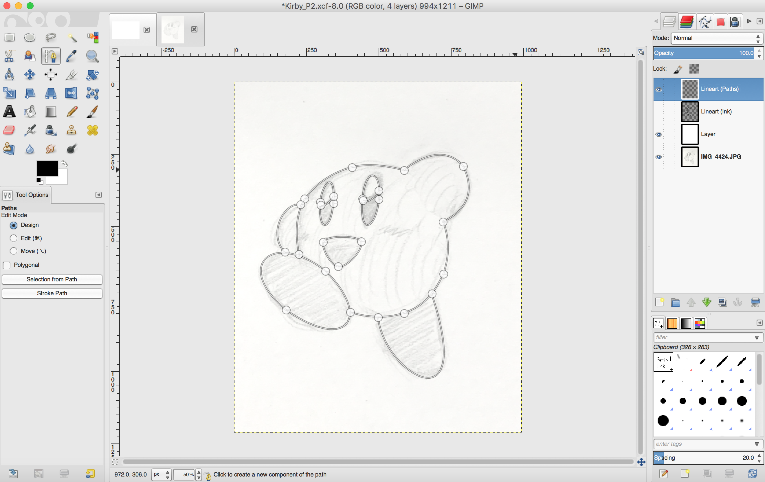Toggle visibility of Layer layer

pos(659,134)
